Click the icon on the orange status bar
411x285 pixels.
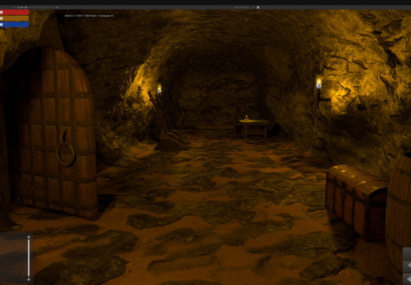pyautogui.click(x=2, y=18)
